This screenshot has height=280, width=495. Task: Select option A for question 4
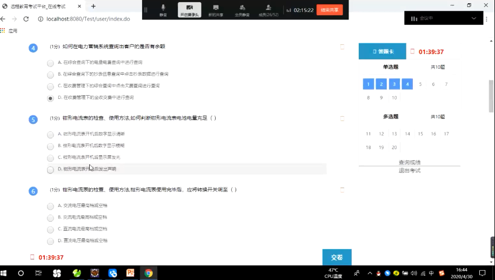50,63
